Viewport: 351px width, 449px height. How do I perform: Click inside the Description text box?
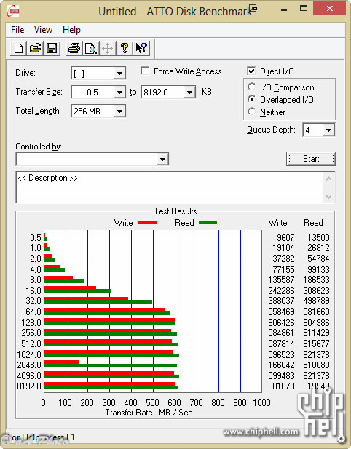pyautogui.click(x=170, y=187)
